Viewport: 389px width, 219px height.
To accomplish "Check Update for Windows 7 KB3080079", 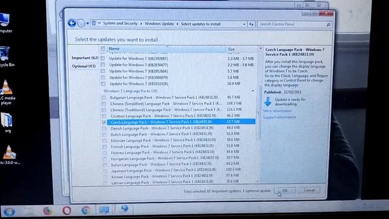I will coord(103,77).
